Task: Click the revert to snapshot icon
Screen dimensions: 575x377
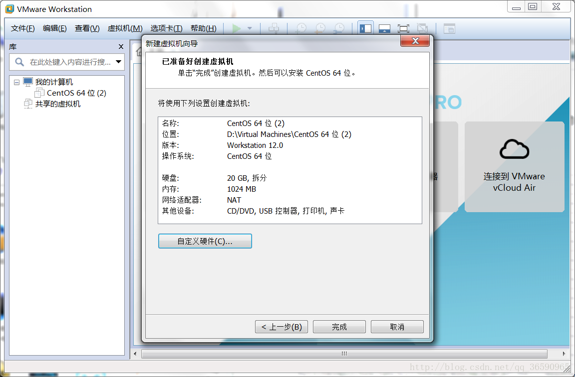Action: coord(320,28)
